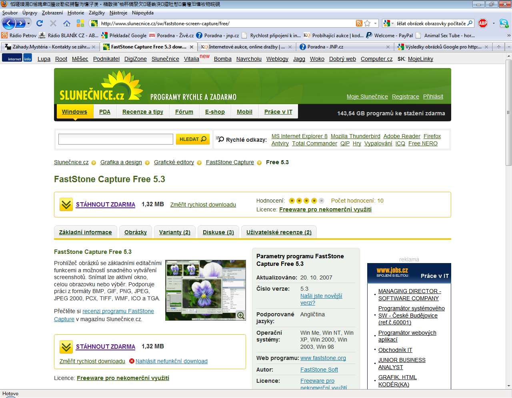The width and height of the screenshot is (512, 398).
Task: Switch to the Varianty (2) tab
Action: coord(175,232)
